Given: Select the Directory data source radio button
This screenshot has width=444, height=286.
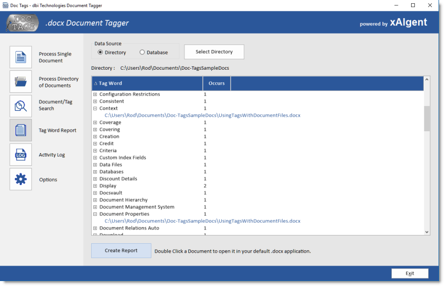Looking at the screenshot, I should (100, 53).
